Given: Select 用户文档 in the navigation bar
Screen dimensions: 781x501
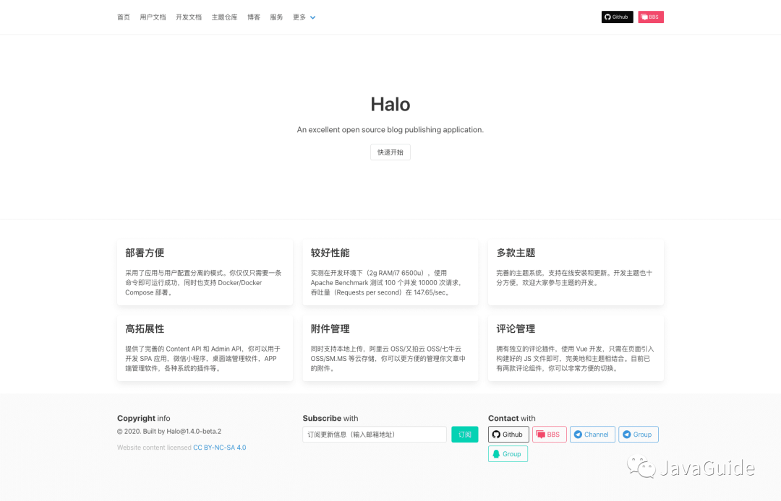Looking at the screenshot, I should 153,17.
